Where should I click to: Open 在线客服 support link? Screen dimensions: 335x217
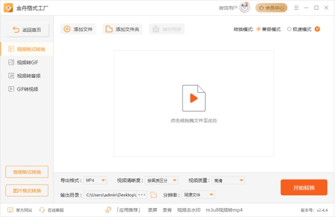[x=51, y=210]
